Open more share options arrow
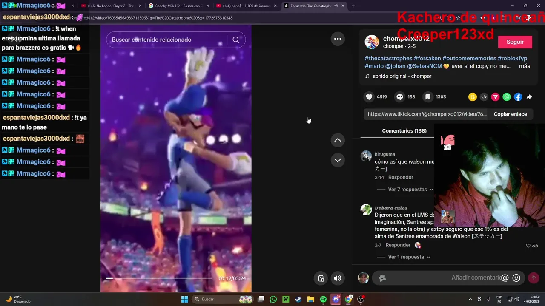This screenshot has width=545, height=306. [529, 97]
